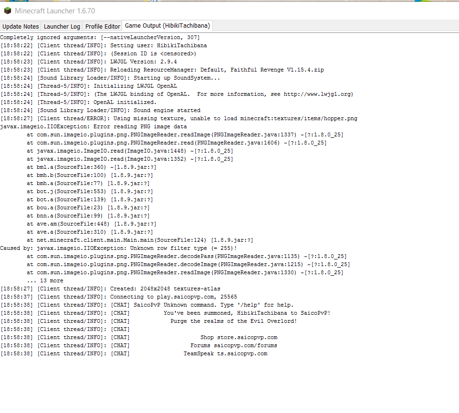Switch to the Update Notes tab

(21, 26)
